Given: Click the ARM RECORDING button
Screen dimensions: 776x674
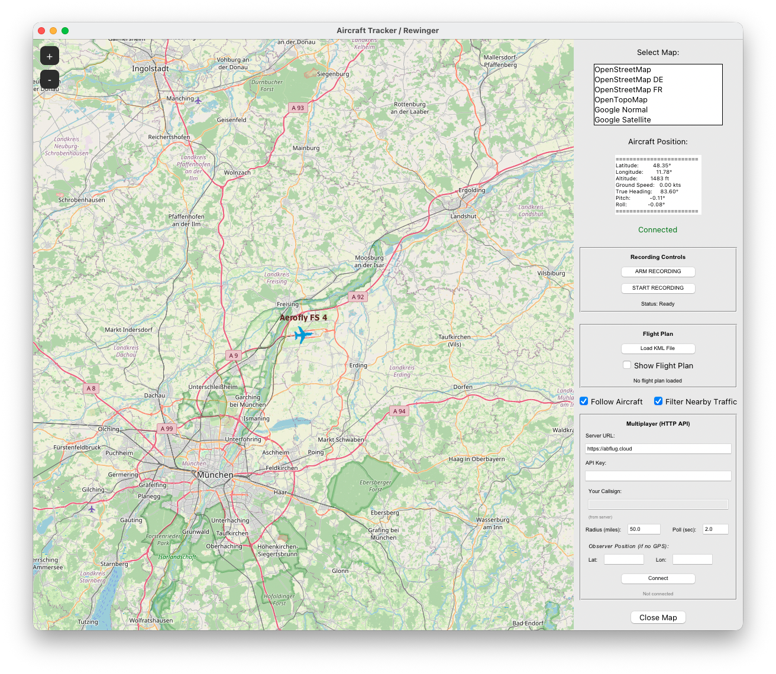Looking at the screenshot, I should click(x=658, y=271).
